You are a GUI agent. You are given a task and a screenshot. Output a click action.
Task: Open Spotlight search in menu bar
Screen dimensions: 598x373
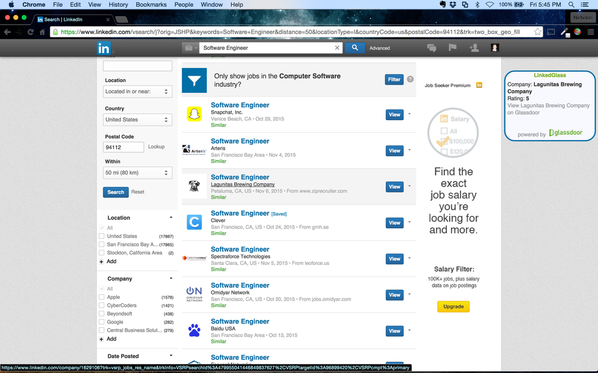(x=571, y=5)
